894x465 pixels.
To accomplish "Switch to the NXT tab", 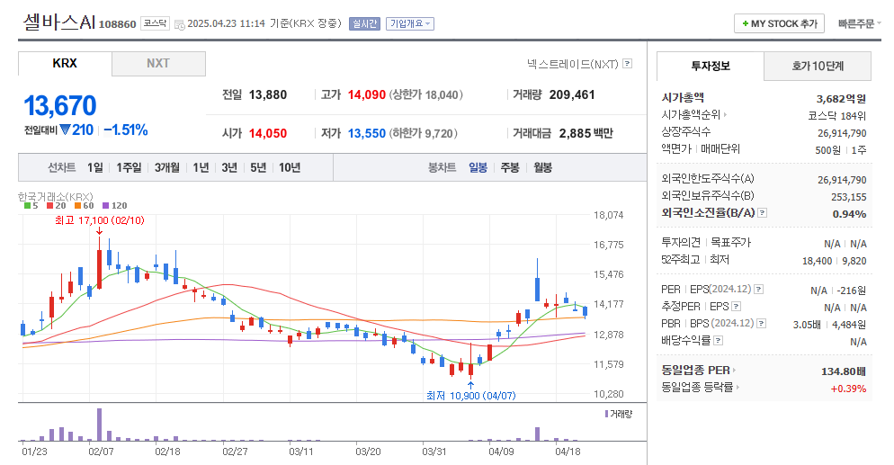I will (158, 63).
